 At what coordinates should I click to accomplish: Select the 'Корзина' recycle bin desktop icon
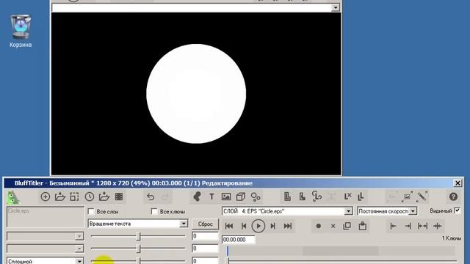coord(21,31)
